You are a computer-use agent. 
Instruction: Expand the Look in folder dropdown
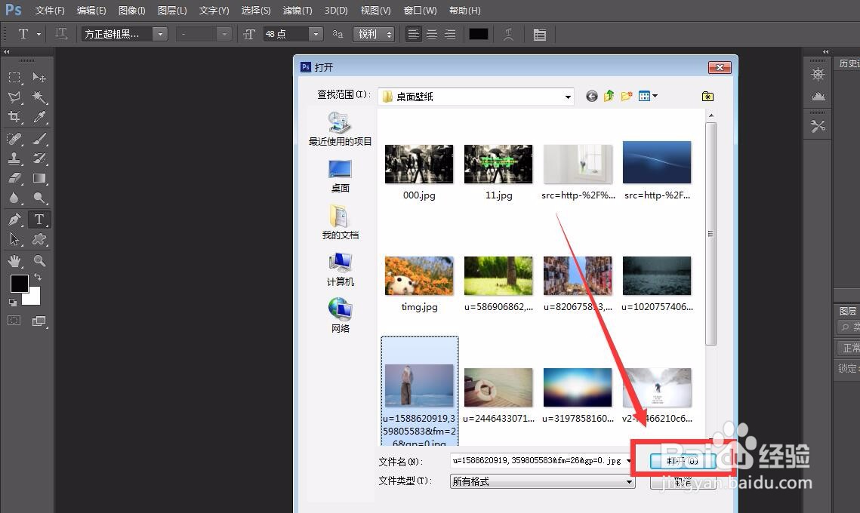[568, 97]
